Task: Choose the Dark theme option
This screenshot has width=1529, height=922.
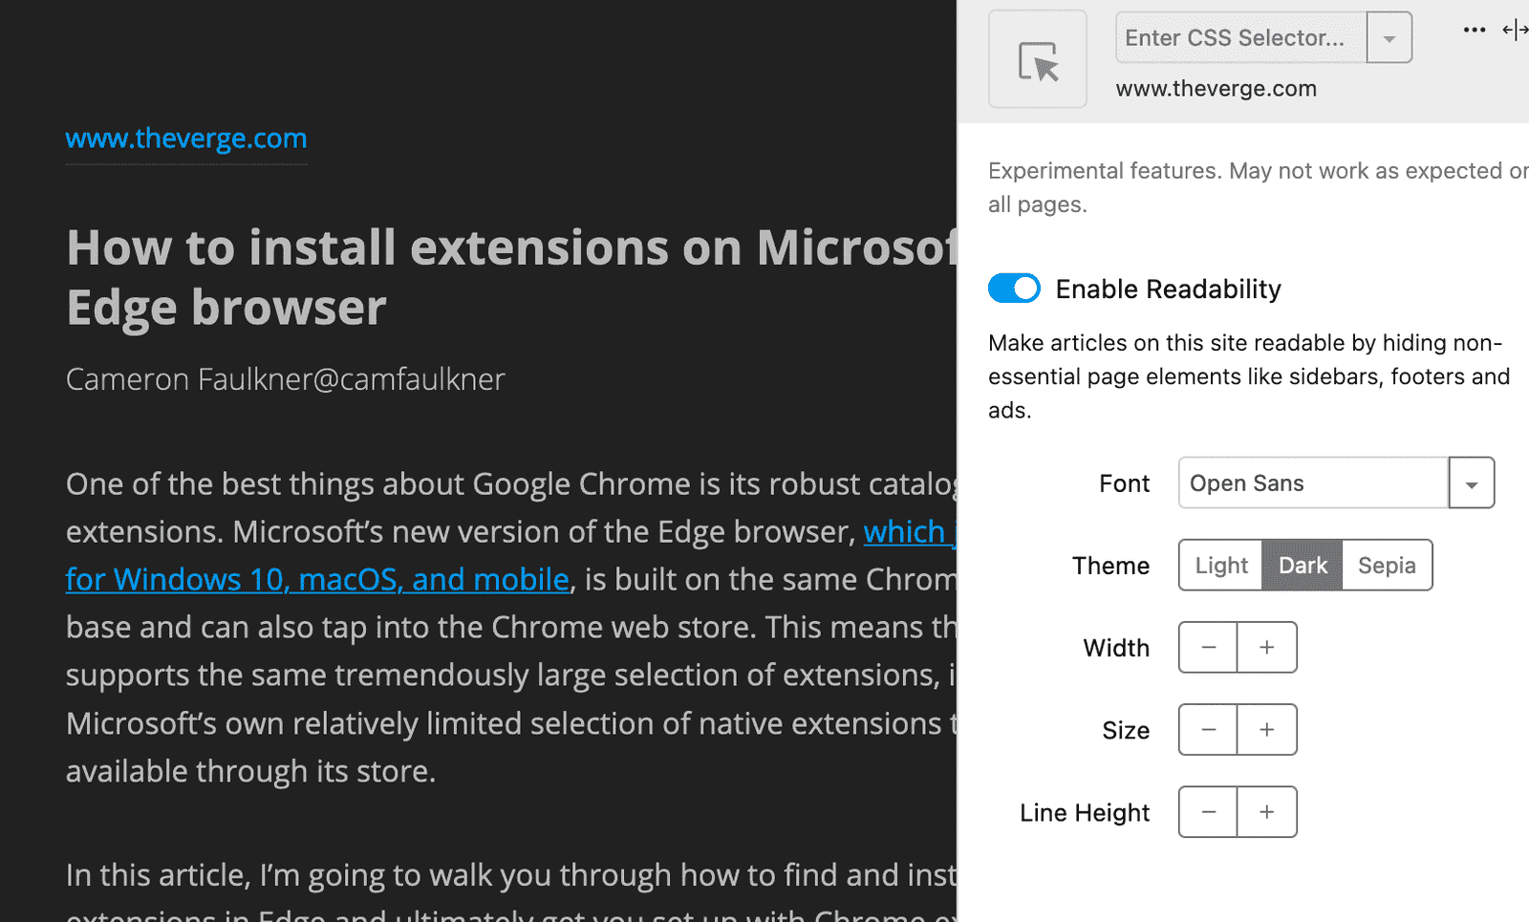Action: 1303,566
